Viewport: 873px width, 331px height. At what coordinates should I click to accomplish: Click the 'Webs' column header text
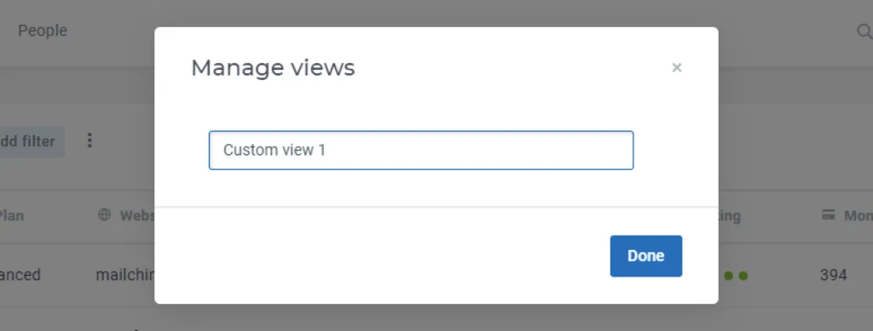[x=137, y=215]
